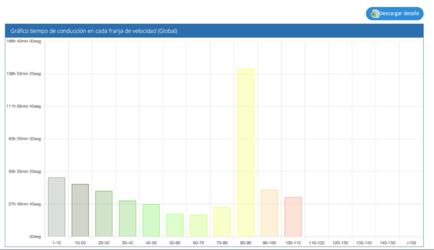Viewport: 434px width, 250px height.
Task: Click the 138h 53min 20seg axis label
Action: (24, 74)
